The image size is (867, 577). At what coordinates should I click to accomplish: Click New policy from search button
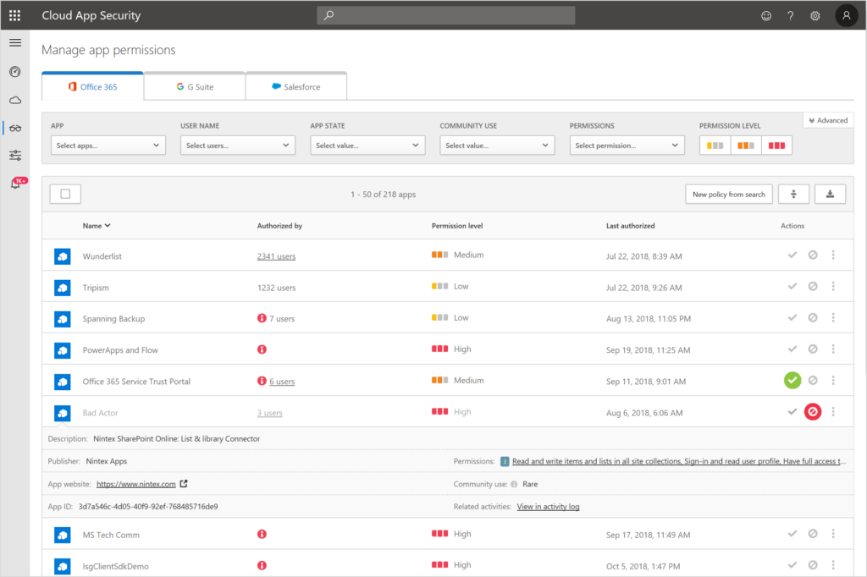click(x=728, y=194)
